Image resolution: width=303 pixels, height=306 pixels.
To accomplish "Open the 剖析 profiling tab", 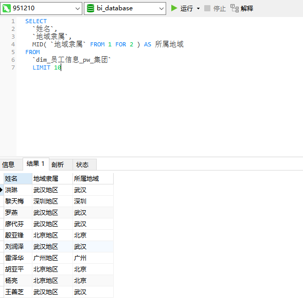I will pyautogui.click(x=58, y=164).
